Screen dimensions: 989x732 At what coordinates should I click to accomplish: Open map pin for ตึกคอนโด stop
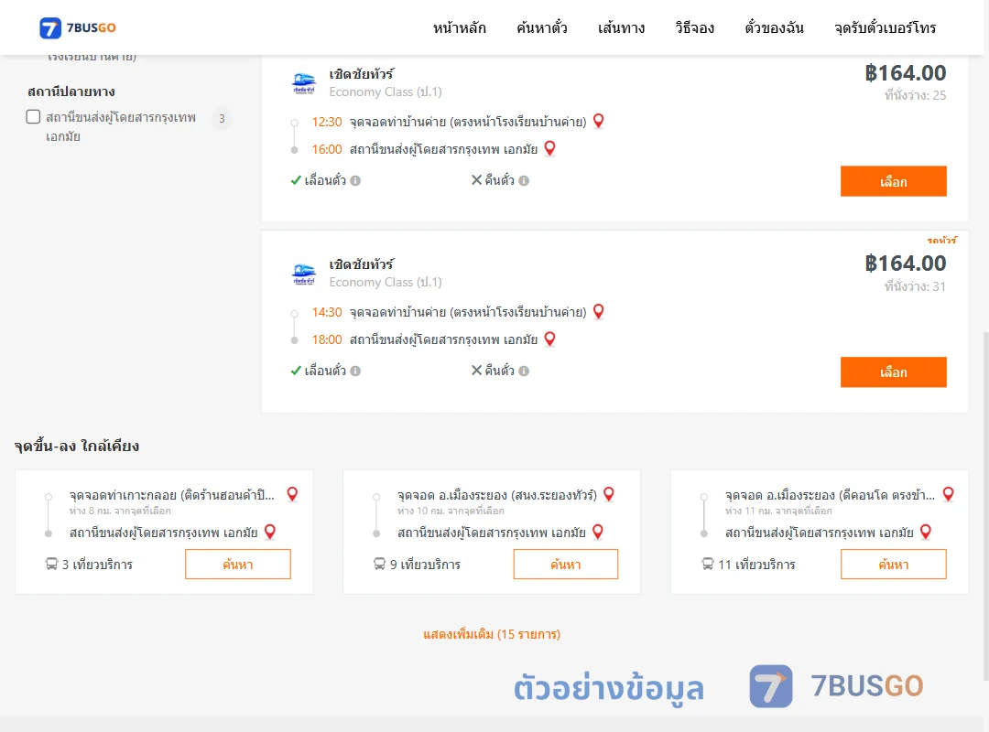pos(948,494)
